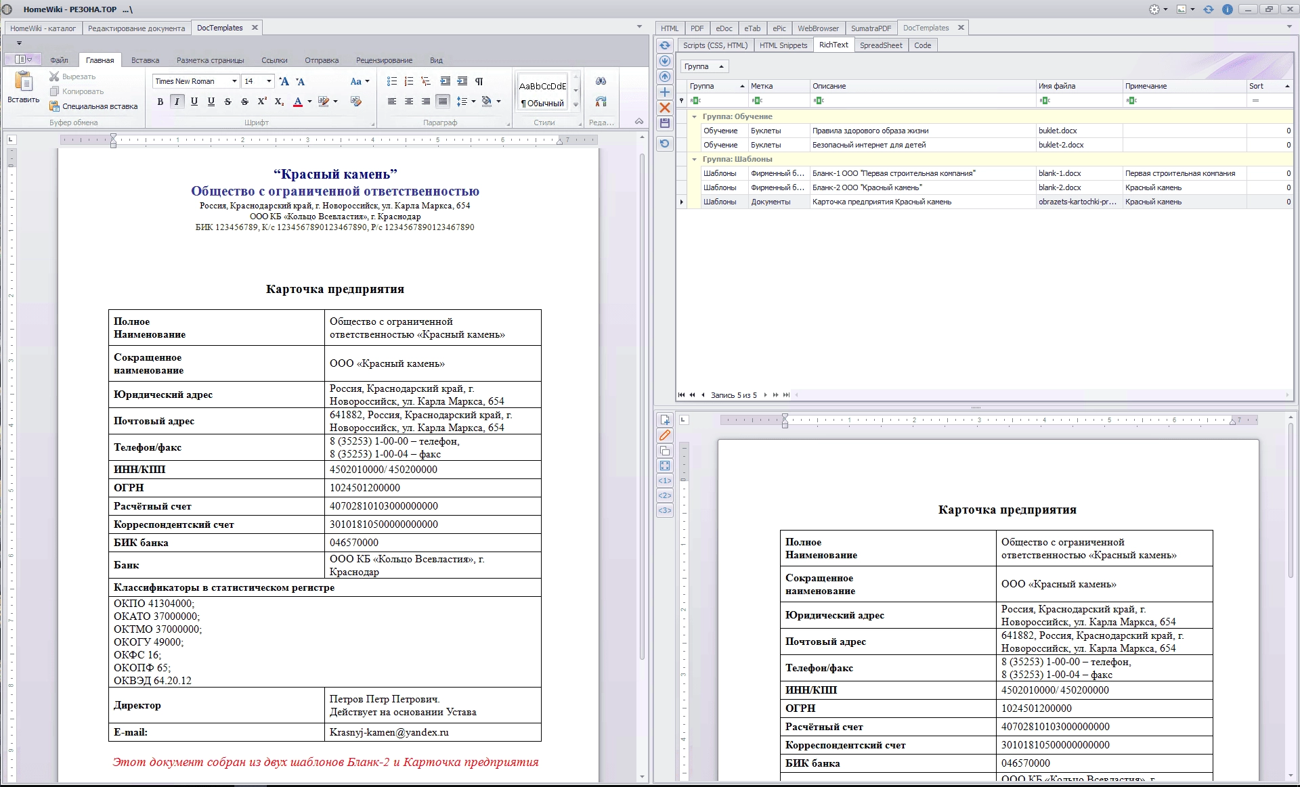1300x787 pixels.
Task: Switch to the Вид ribbon tab
Action: click(436, 60)
